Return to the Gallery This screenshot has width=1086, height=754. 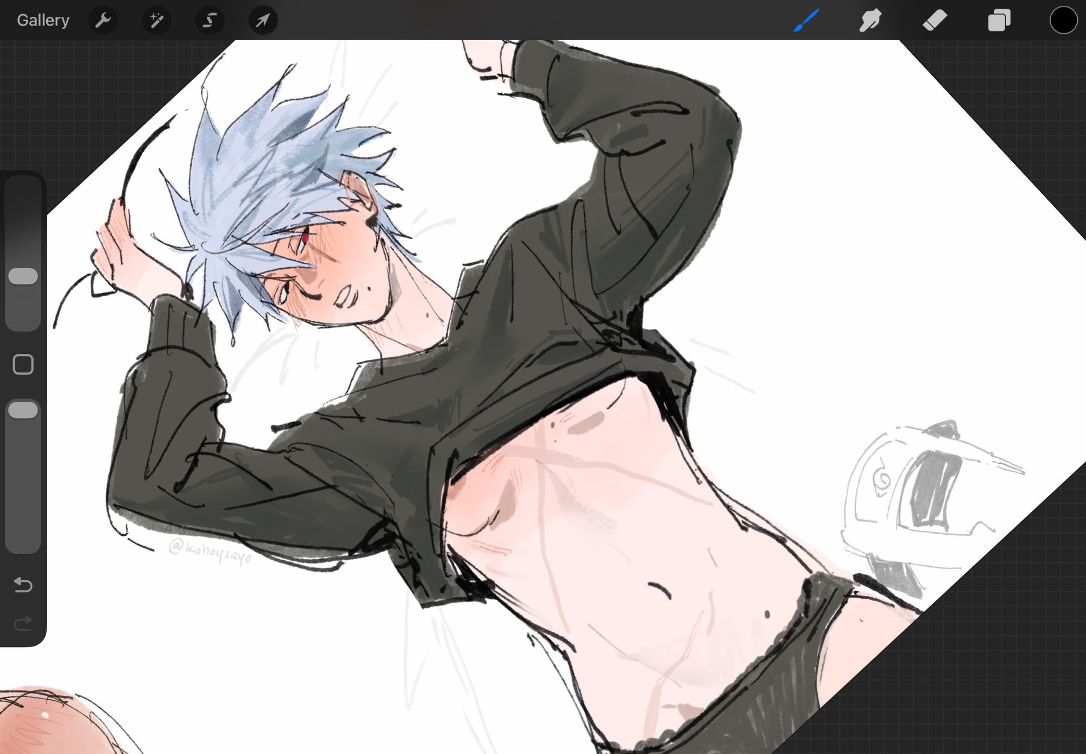click(43, 21)
